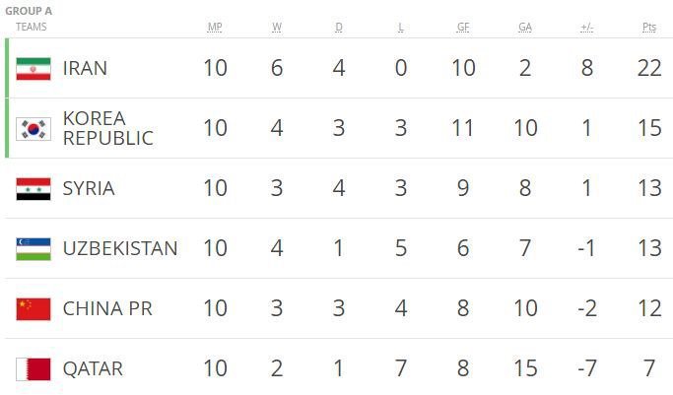Click the GA goals-against column header
Screen dimensions: 673x395
[x=525, y=27]
